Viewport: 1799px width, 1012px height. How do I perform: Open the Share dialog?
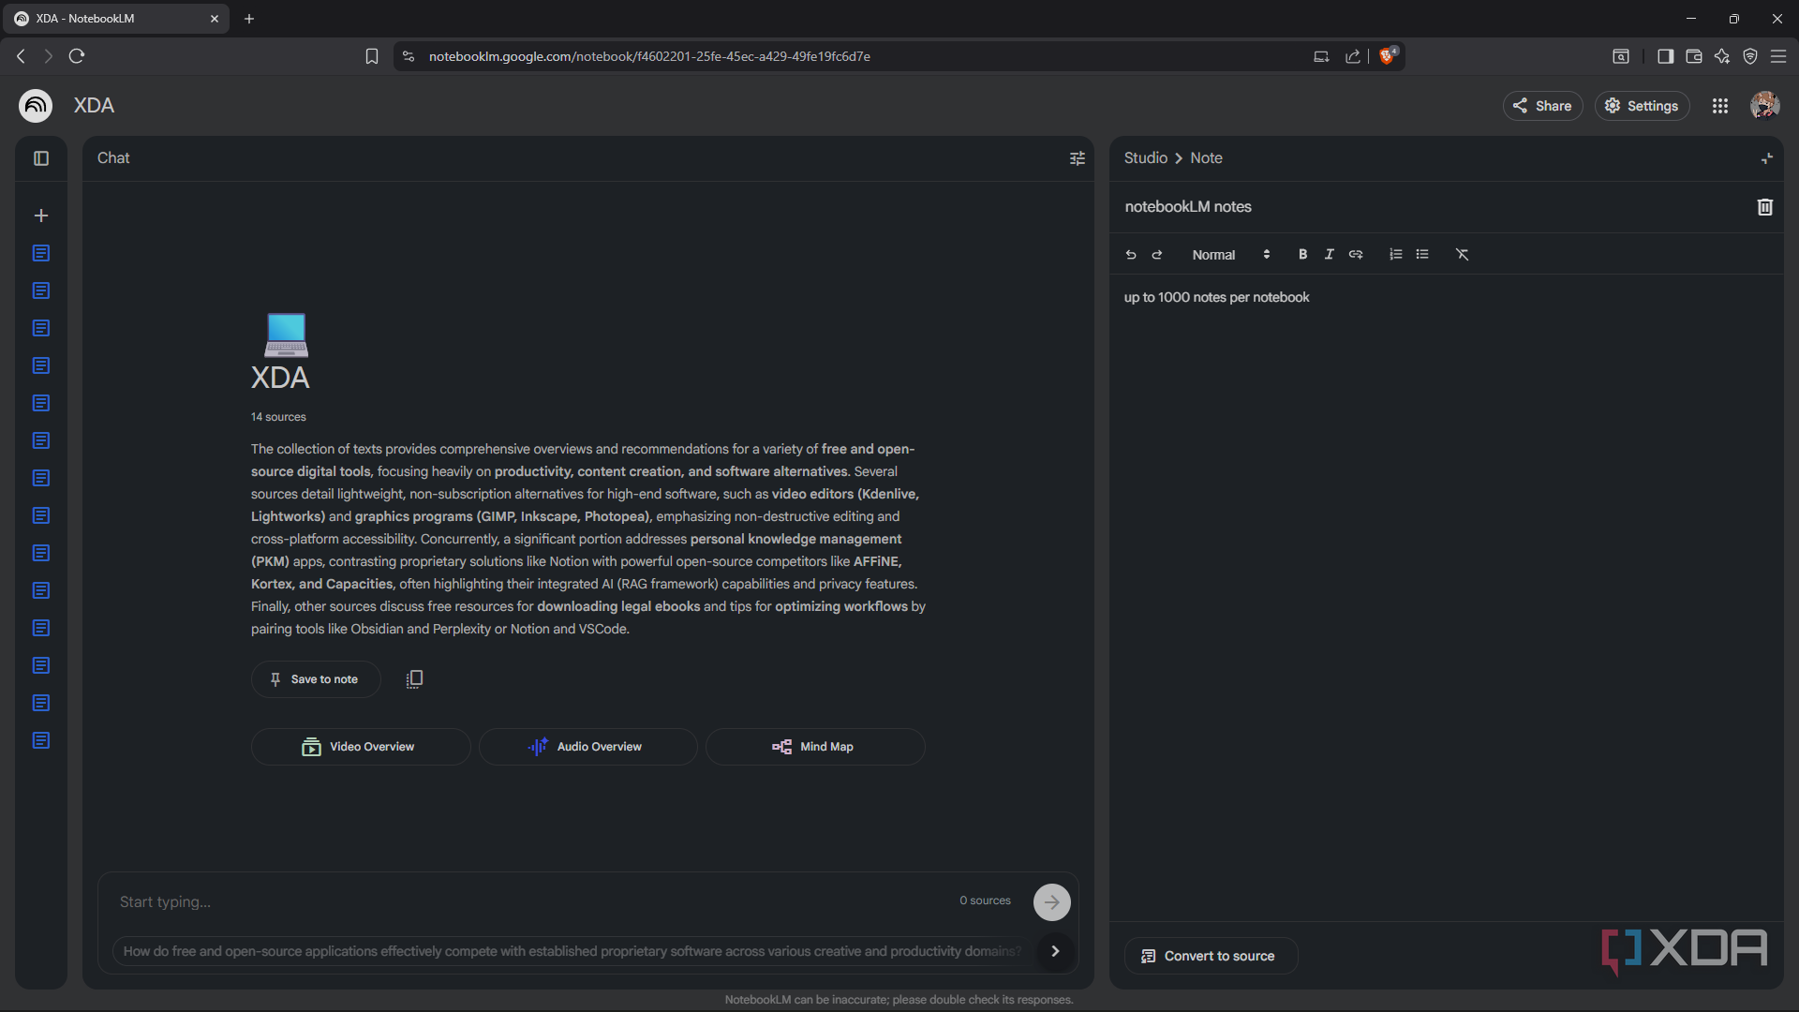tap(1542, 106)
